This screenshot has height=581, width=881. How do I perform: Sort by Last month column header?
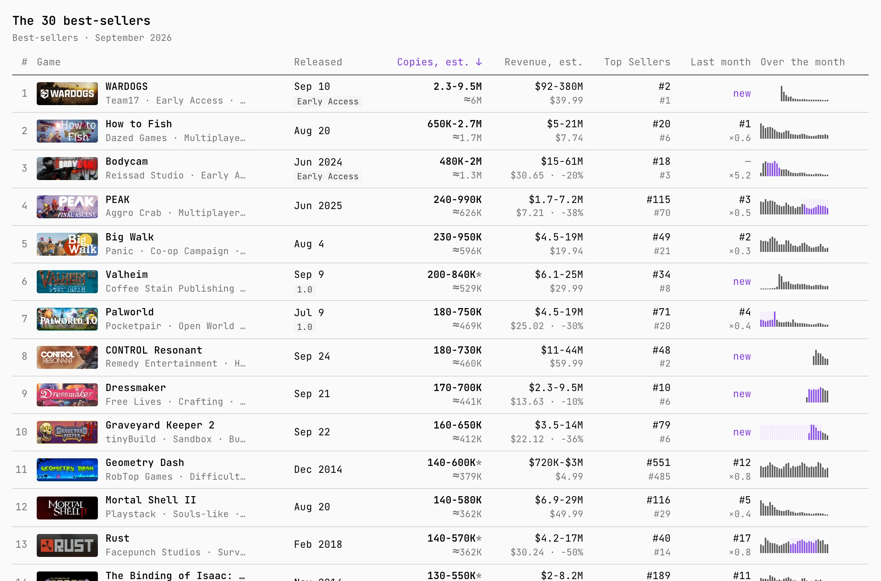click(720, 62)
